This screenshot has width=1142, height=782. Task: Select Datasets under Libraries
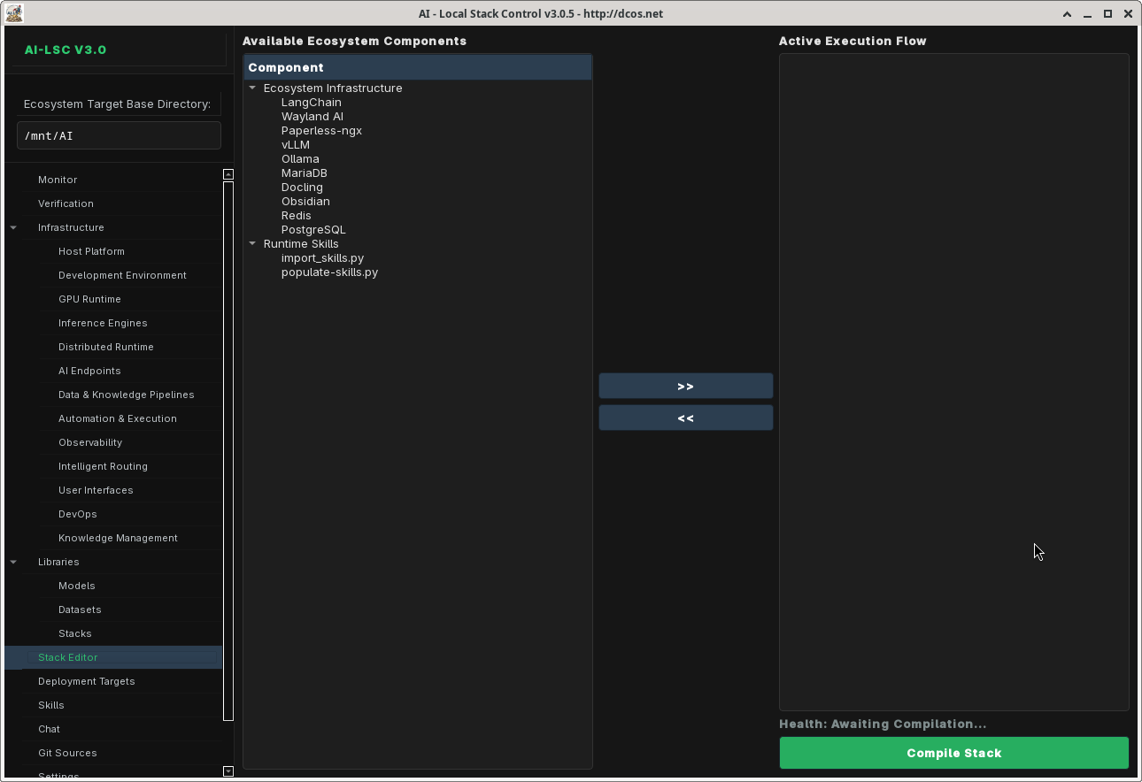click(x=80, y=609)
